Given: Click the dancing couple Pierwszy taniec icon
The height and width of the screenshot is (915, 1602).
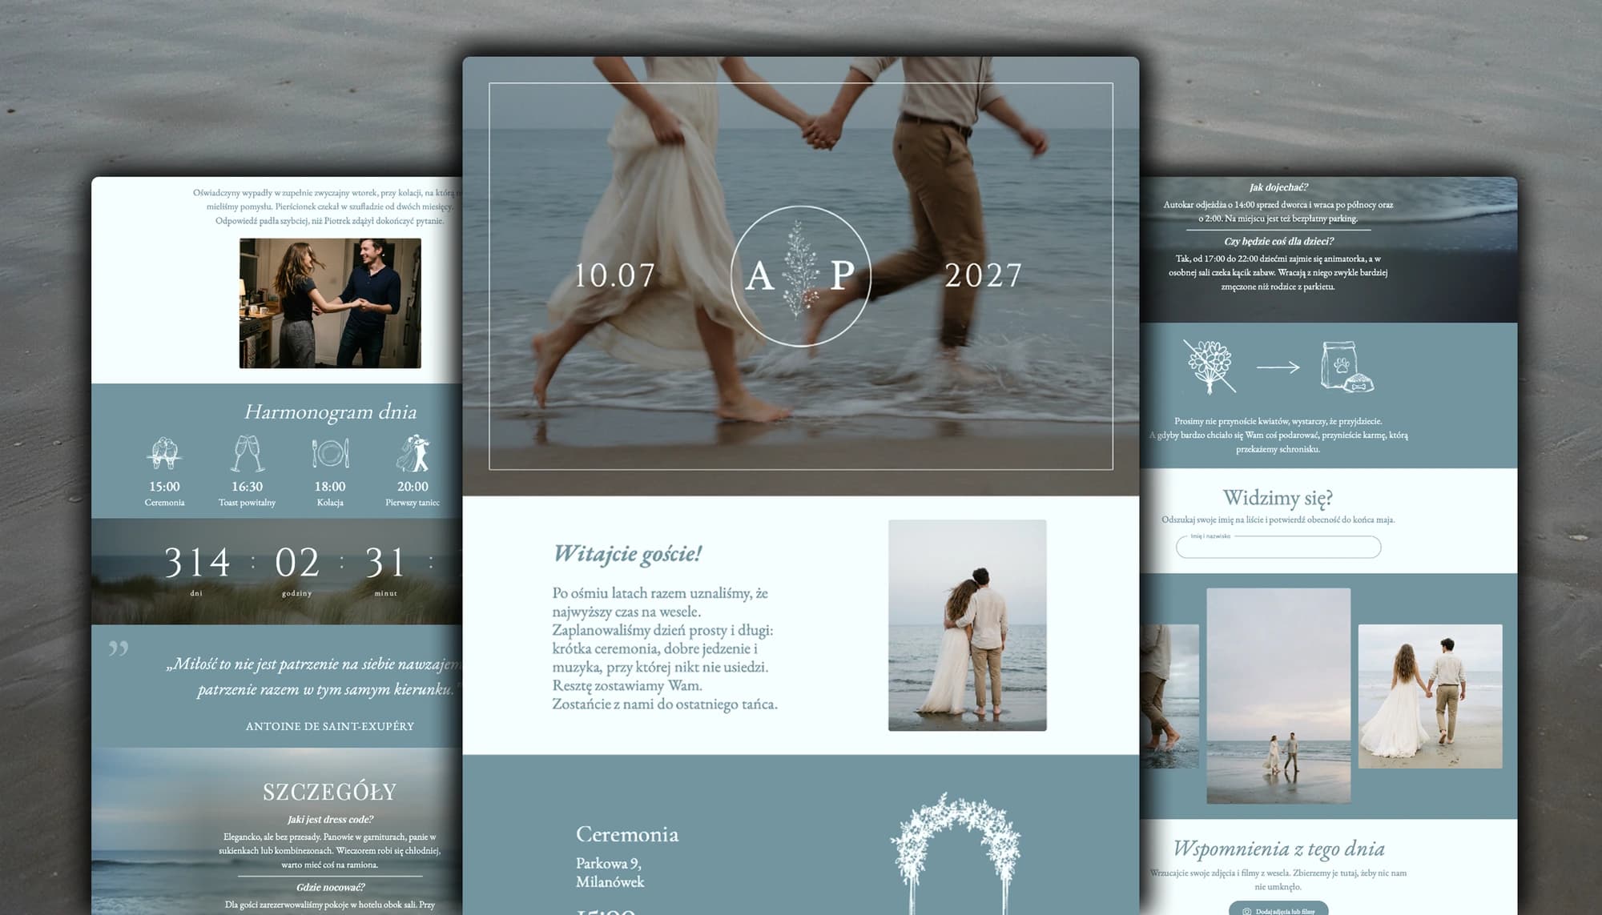Looking at the screenshot, I should tap(413, 453).
